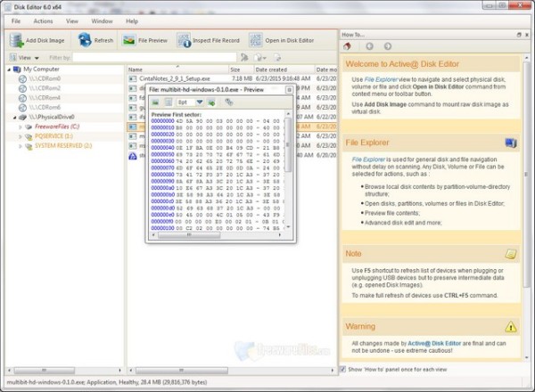Select the \\.\PhysicalDrive0 tree item
Viewport: 535px width, 392px height.
[52, 117]
